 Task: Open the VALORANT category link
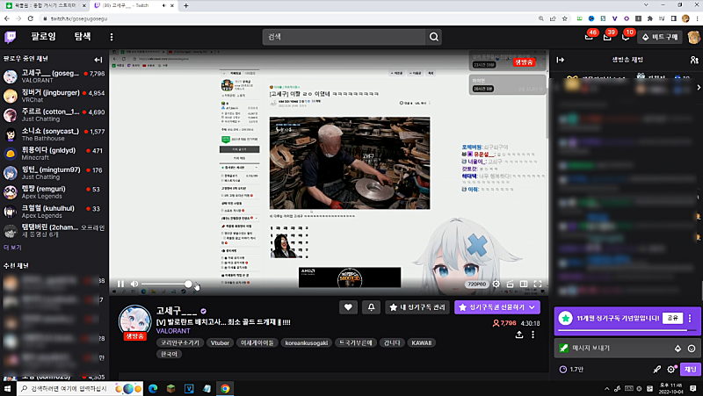173,331
